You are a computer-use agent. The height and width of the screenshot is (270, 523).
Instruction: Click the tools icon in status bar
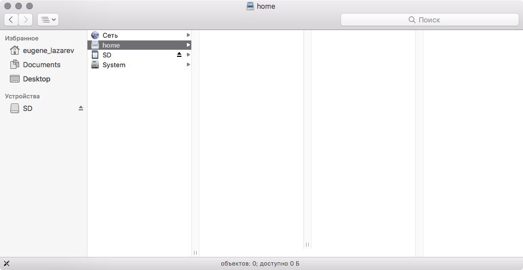coord(6,263)
